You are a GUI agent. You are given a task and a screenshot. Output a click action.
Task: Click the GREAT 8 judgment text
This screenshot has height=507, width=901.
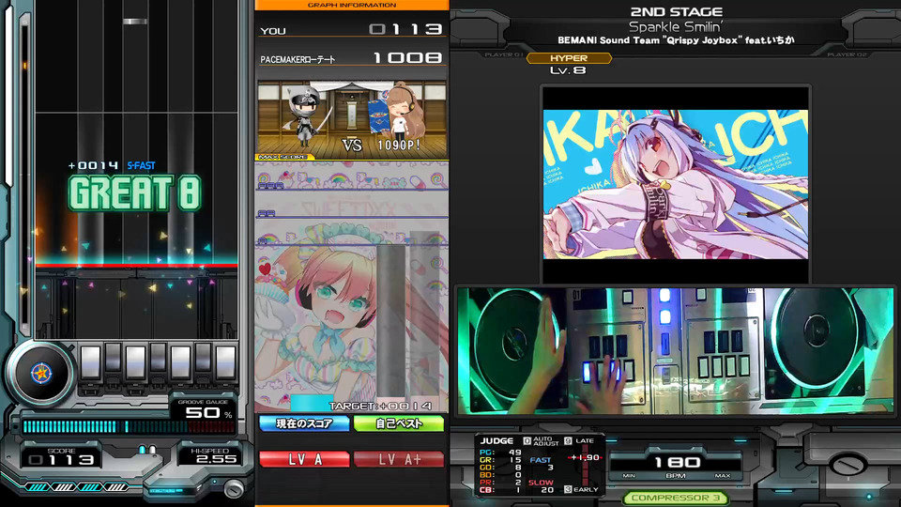click(x=134, y=192)
